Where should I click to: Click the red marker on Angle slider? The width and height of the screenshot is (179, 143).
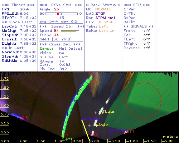click(58, 14)
